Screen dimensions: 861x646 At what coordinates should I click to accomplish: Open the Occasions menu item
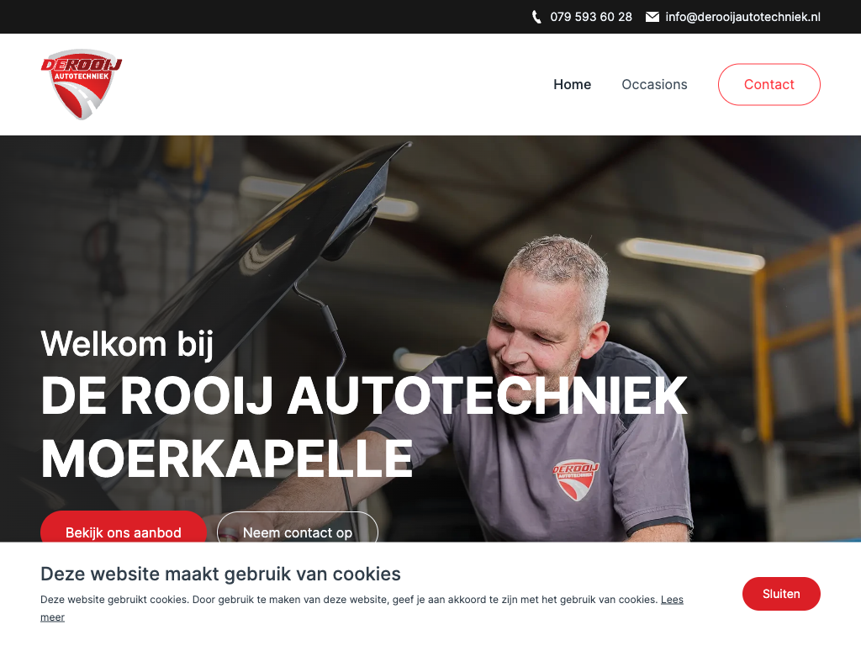[654, 85]
